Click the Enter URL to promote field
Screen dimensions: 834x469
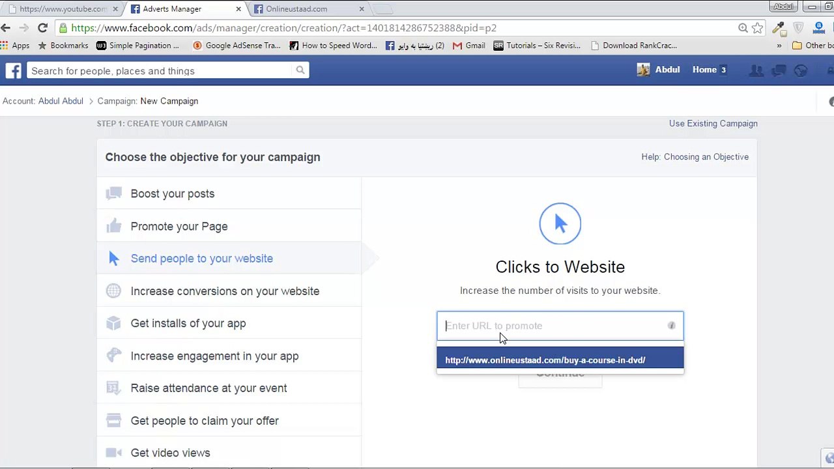click(x=560, y=326)
